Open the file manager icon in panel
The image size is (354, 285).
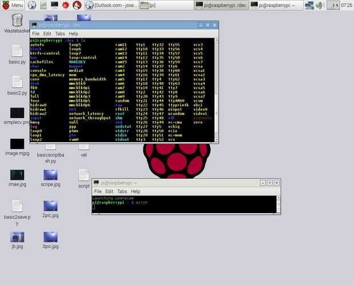[x=43, y=5]
